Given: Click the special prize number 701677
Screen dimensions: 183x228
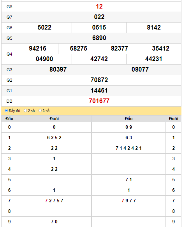Looking at the screenshot, I should coord(99,101).
